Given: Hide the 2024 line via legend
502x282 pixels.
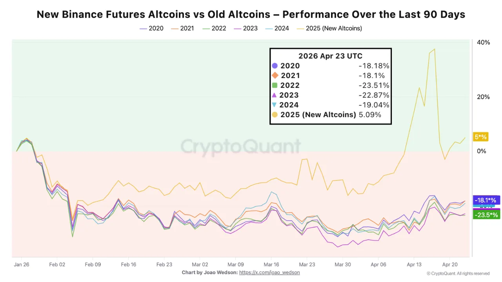Looking at the screenshot, I should [x=277, y=28].
